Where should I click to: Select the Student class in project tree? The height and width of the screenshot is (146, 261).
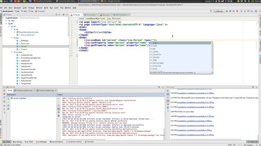(24, 49)
